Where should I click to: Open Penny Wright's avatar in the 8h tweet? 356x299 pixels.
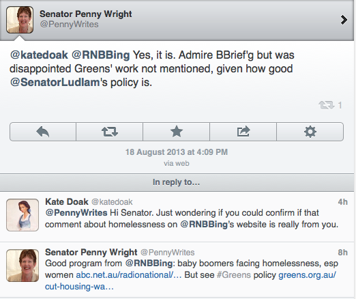[23, 266]
